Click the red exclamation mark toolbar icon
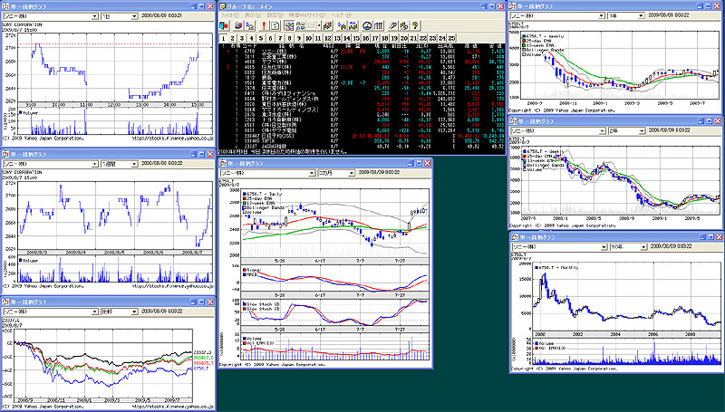The height and width of the screenshot is (412, 725). [x=264, y=25]
